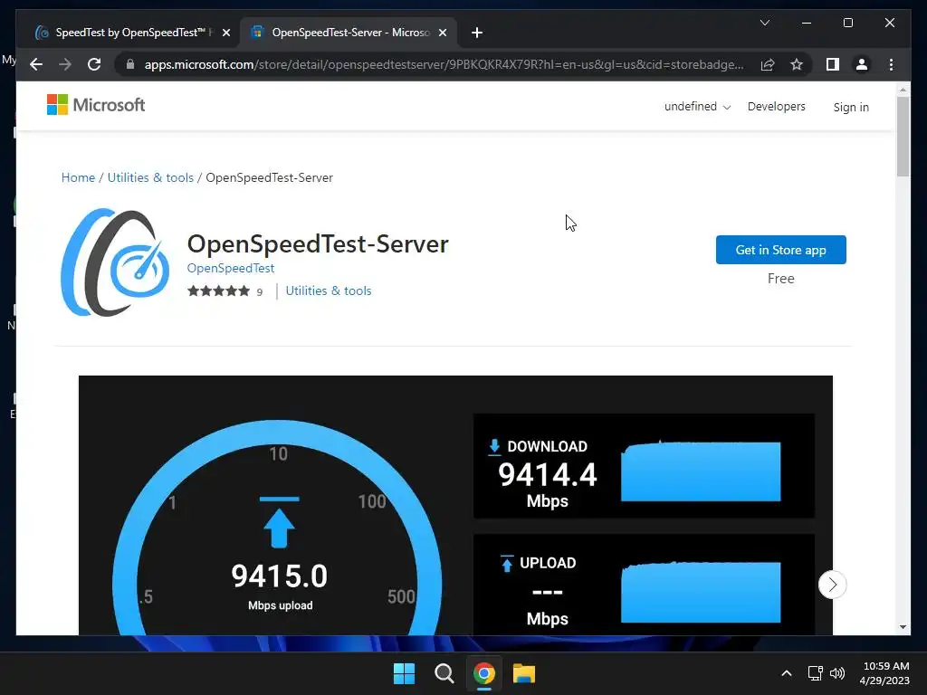Show hidden system tray icons
927x695 pixels.
787,673
